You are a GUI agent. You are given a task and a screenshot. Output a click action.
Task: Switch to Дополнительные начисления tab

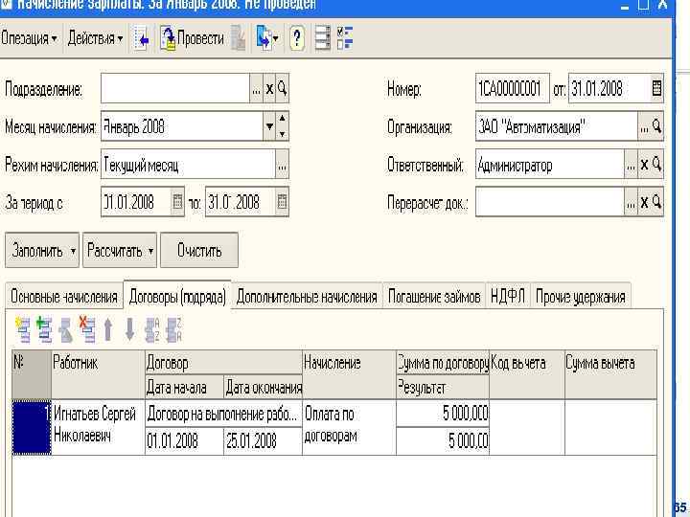point(307,297)
